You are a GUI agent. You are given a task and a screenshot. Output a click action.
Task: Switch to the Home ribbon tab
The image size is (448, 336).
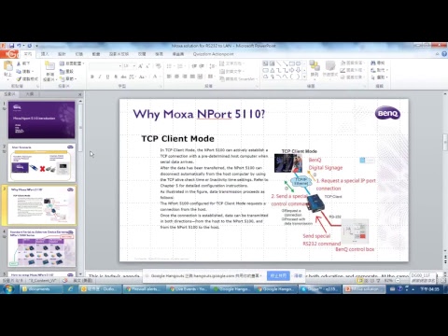click(x=28, y=54)
